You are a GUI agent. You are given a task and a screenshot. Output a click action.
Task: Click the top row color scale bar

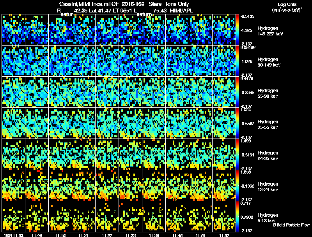pos(237,30)
